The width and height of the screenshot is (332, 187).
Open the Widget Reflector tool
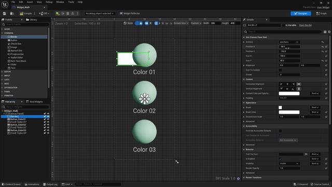pos(130,14)
